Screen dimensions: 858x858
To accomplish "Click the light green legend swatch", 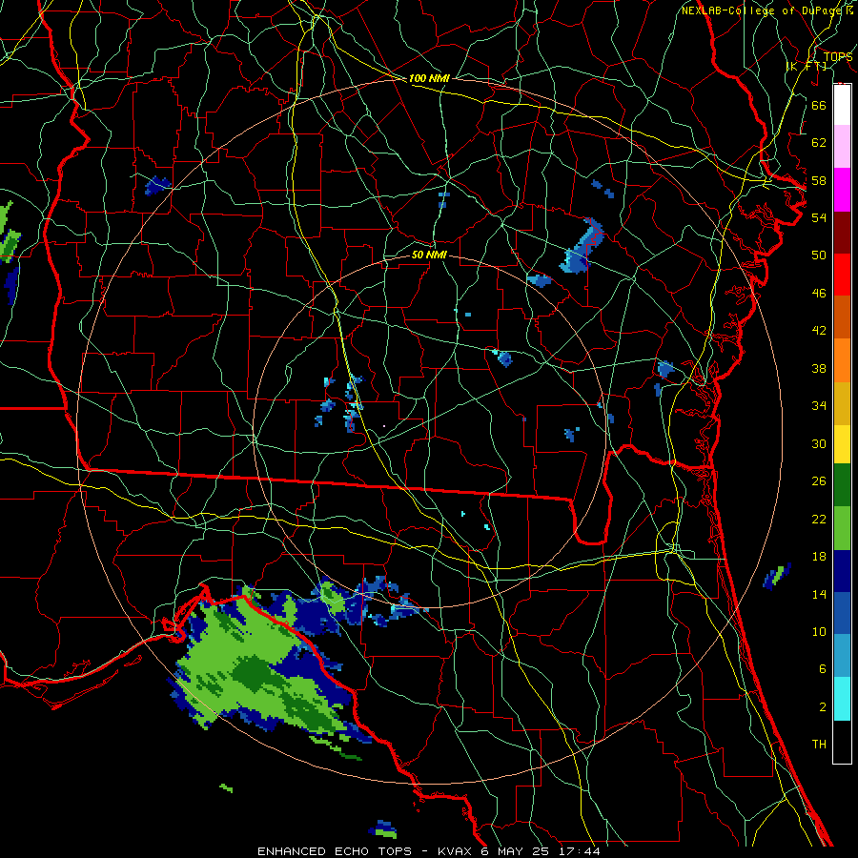I will pos(842,528).
